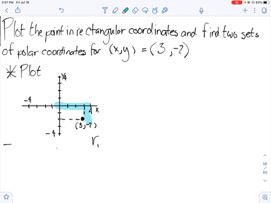Screen dimensions: 271x203
Task: Open the three-dot more options menu
Action: point(255,10)
